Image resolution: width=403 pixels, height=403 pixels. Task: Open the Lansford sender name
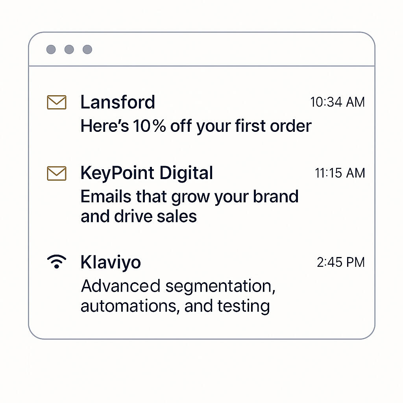pos(118,102)
